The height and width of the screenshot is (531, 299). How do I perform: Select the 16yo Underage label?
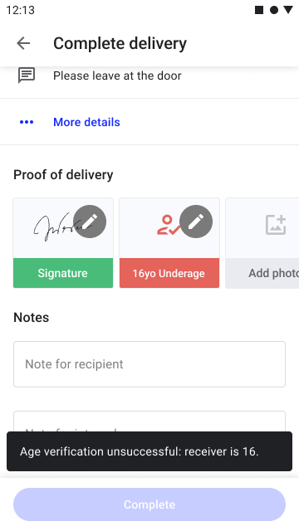(169, 273)
